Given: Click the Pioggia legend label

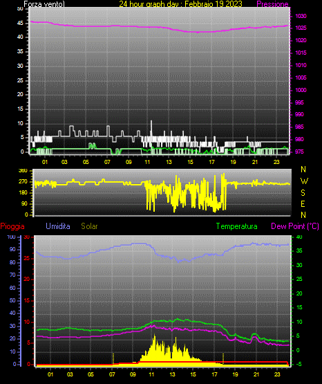Looking at the screenshot, I should click(12, 226).
